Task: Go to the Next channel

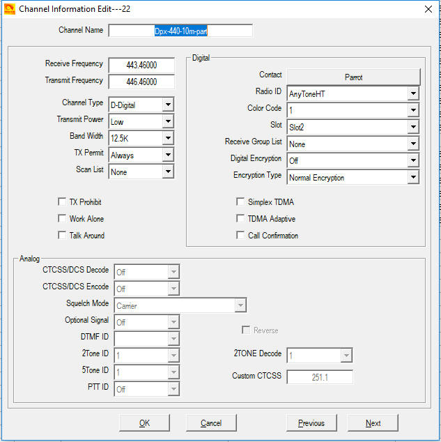Action: coord(373,422)
